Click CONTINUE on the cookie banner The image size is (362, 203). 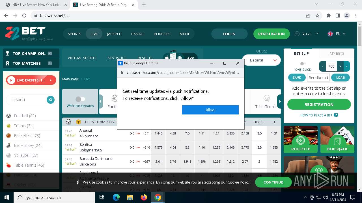[273, 182]
